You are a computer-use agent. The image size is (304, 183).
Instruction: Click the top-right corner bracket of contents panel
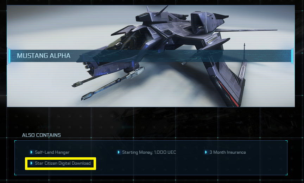286,141
